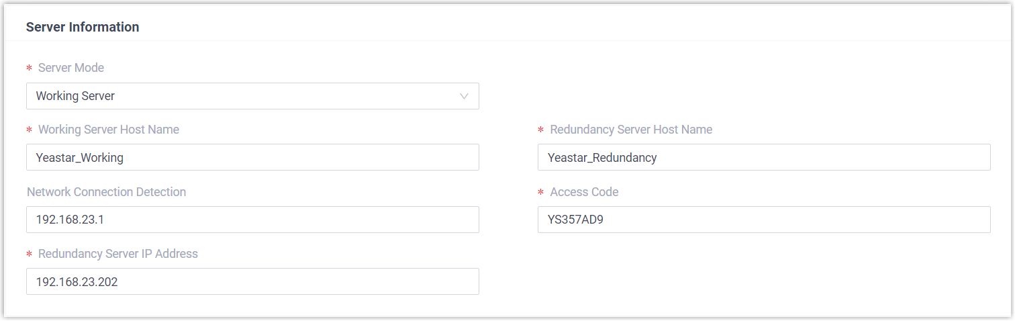Click required asterisk next to Redundancy Server Host Name
The height and width of the screenshot is (321, 1015).
coord(540,130)
